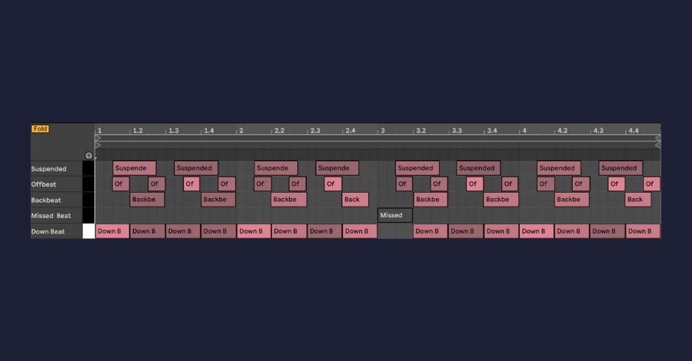Screen dimensions: 692x361
Task: Select the Backbe note at beat 1.2
Action: click(x=147, y=199)
